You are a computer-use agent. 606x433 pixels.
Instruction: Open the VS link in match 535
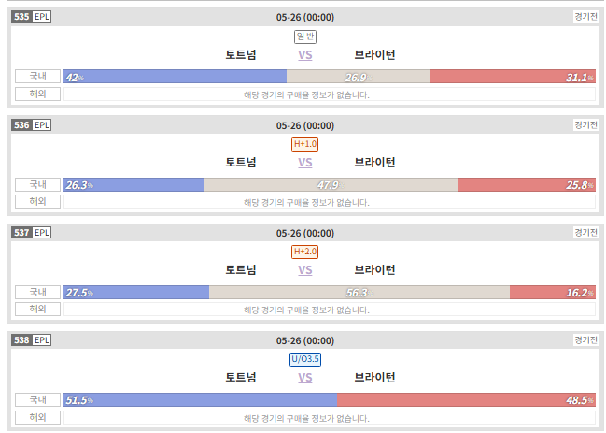[305, 55]
